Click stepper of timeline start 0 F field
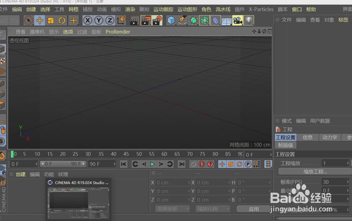The height and width of the screenshot is (221, 352). (x=36, y=164)
